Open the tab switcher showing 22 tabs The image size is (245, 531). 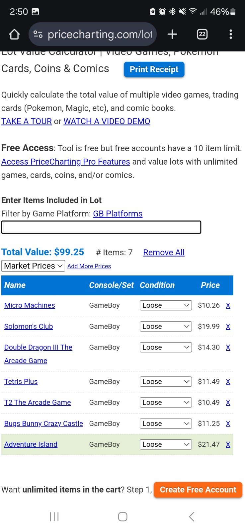coord(202,34)
